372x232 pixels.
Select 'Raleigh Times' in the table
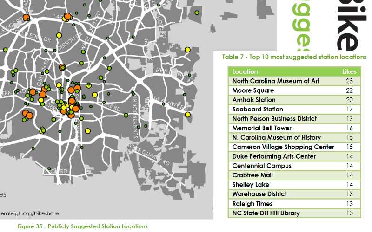click(x=252, y=204)
